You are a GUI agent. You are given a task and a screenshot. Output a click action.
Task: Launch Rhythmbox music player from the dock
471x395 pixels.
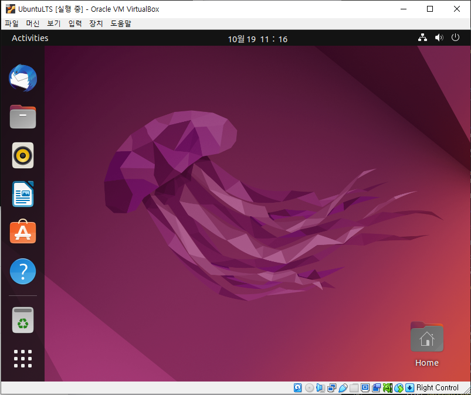coord(23,155)
